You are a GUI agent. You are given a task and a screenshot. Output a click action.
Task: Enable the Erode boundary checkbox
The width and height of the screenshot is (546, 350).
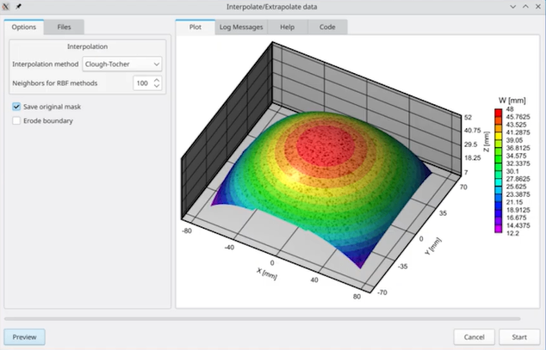(x=17, y=120)
